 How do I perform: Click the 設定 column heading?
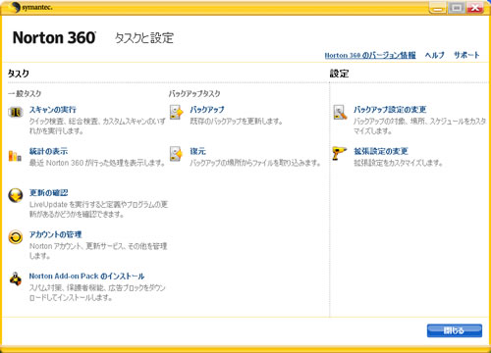pyautogui.click(x=339, y=74)
